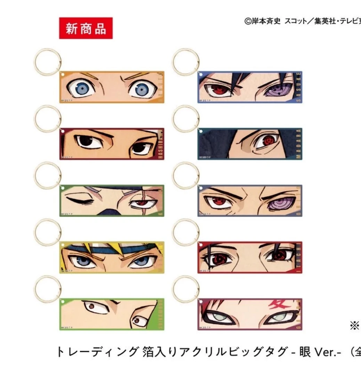Select the Gaara keychain tag
361x376 pixels.
pyautogui.click(x=250, y=314)
